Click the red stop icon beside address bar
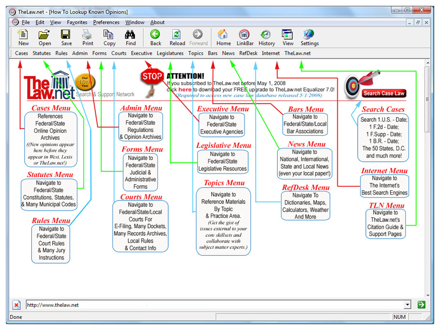The image size is (440, 330). [16, 305]
